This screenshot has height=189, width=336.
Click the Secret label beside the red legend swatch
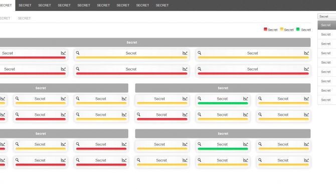click(273, 30)
